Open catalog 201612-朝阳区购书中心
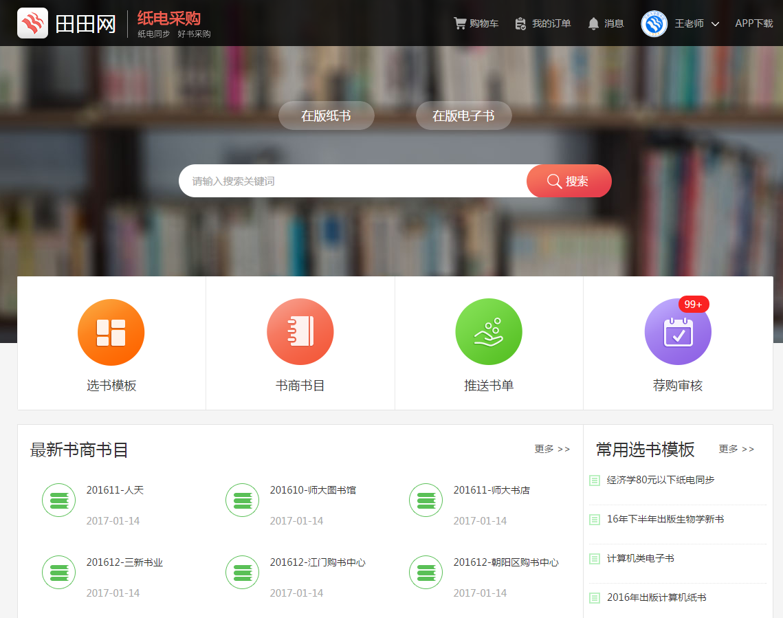 point(506,562)
